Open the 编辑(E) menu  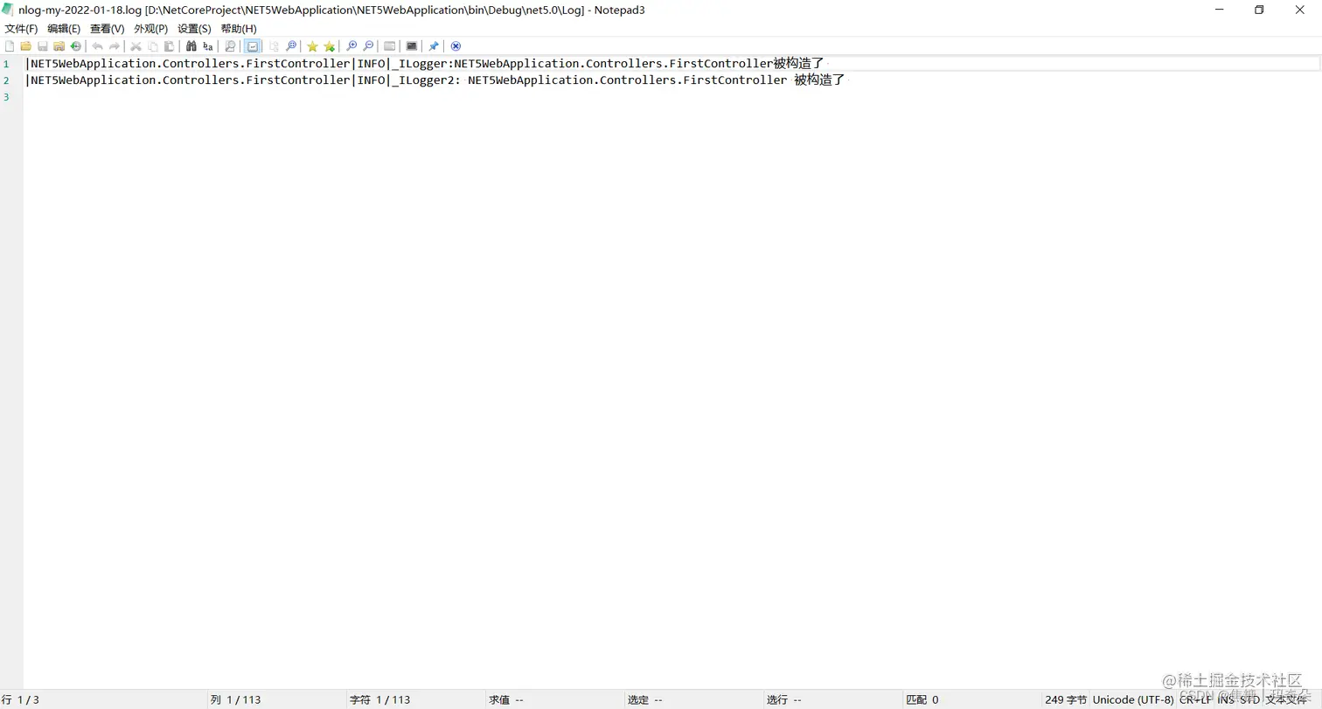point(64,29)
